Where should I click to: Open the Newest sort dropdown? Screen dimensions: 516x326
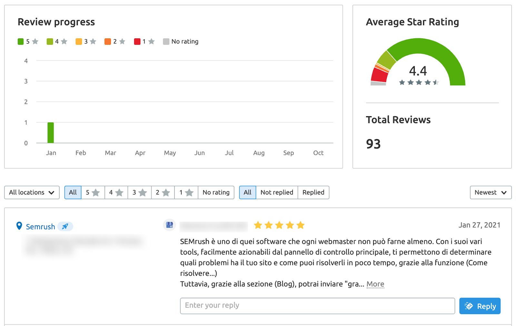tap(490, 193)
